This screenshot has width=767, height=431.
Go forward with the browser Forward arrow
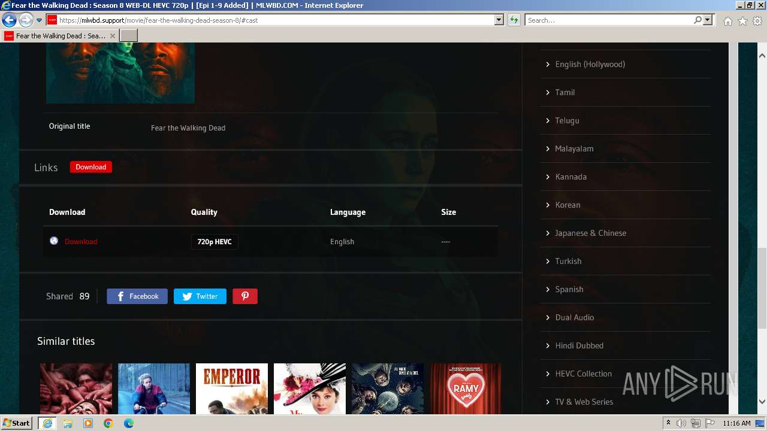pos(26,20)
